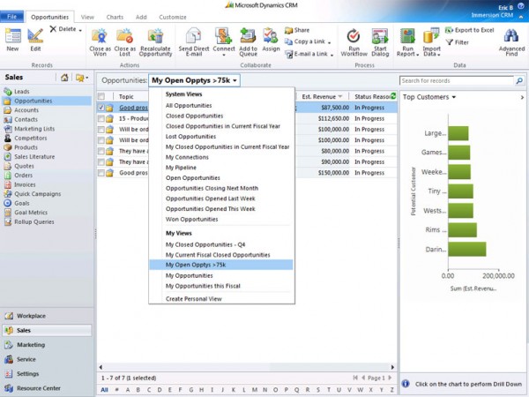Expand the Top Customers chart dropdown
The image size is (529, 397).
(454, 97)
